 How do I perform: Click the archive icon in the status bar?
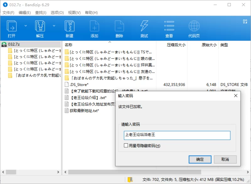point(130,180)
